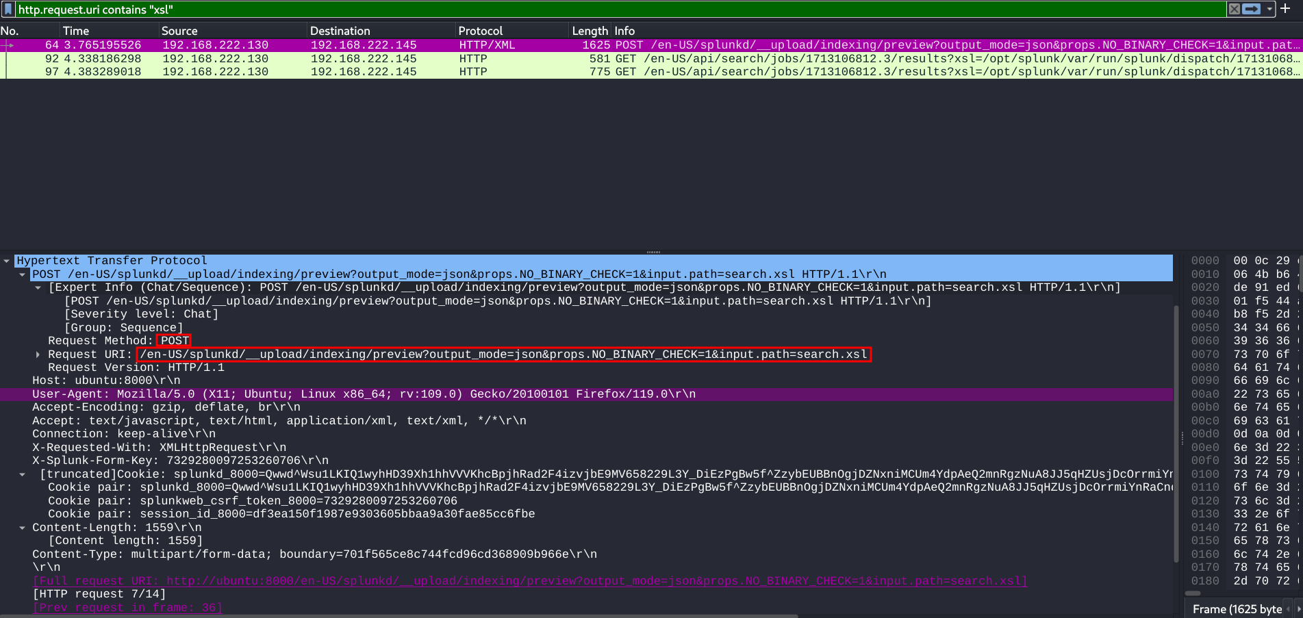Image resolution: width=1303 pixels, height=618 pixels.
Task: Collapse the Hypertext Transfer Protocol tree
Action: coord(7,261)
